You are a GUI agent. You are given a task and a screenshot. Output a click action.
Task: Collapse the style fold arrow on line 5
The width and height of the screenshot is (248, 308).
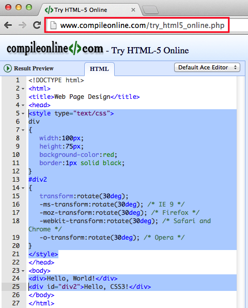point(23,113)
